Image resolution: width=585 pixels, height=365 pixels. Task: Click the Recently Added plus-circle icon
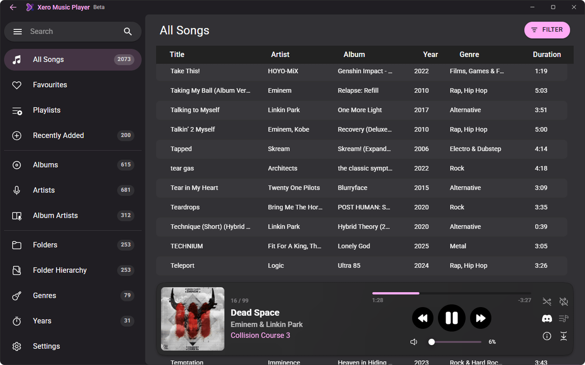[x=17, y=136]
